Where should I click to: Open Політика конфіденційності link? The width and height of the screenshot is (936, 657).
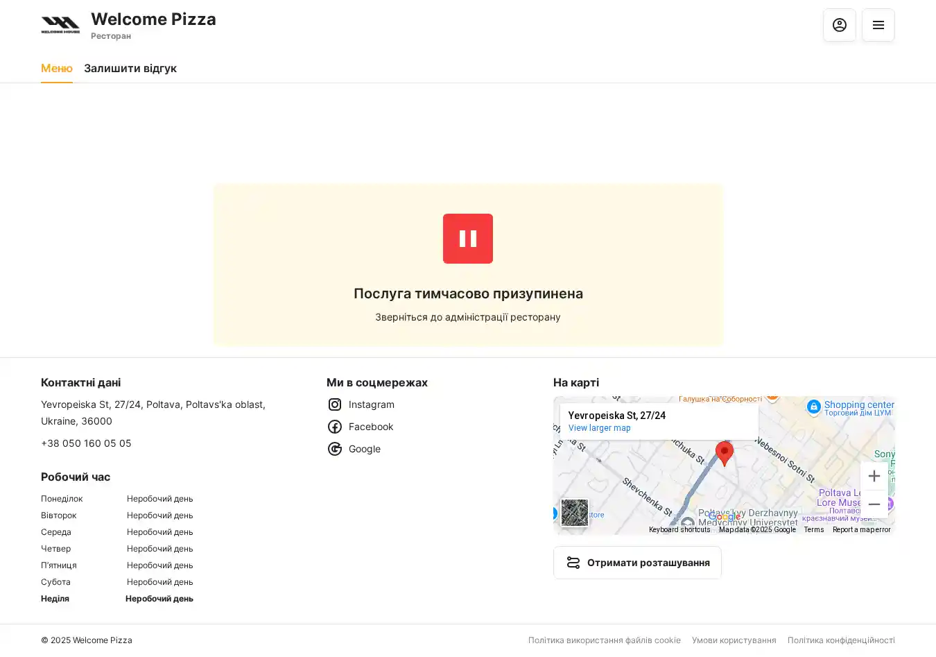coord(841,640)
